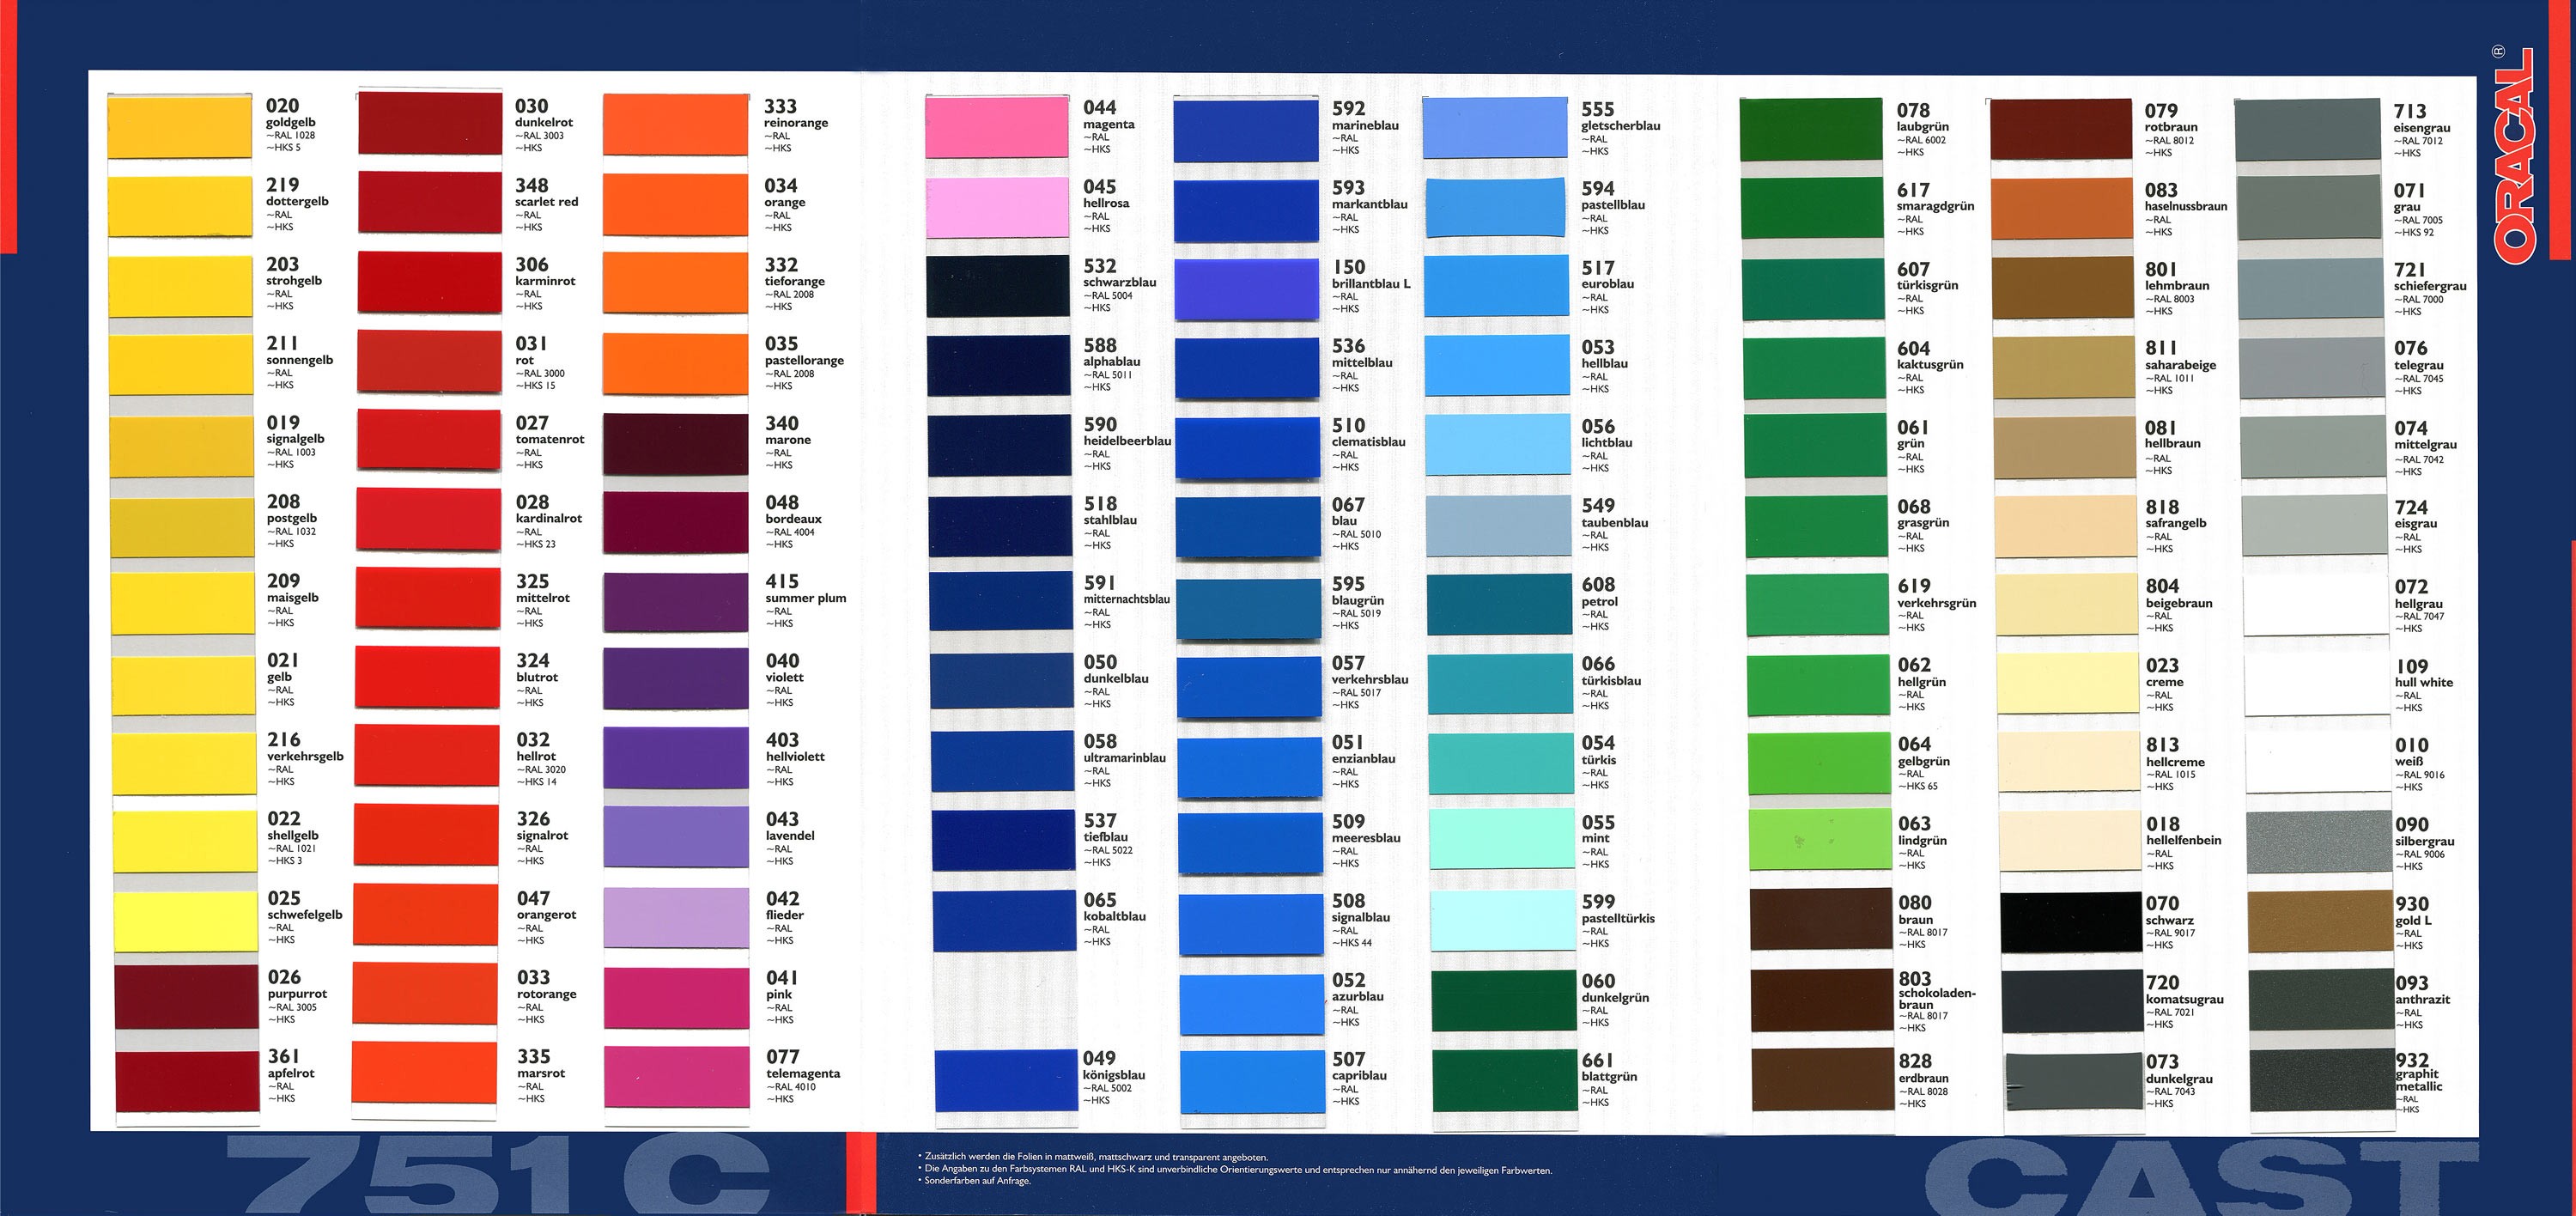The width and height of the screenshot is (2576, 1216).
Task: Pick the 070 schwarz swatch
Action: [2069, 923]
